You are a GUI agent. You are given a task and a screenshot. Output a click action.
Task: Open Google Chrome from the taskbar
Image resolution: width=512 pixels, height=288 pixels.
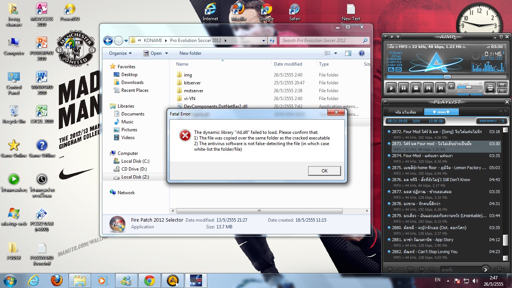pos(150,280)
